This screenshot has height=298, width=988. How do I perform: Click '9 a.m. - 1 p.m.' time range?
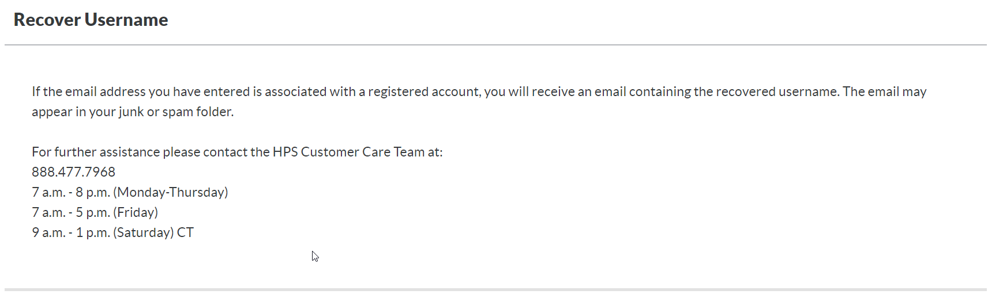click(x=71, y=232)
